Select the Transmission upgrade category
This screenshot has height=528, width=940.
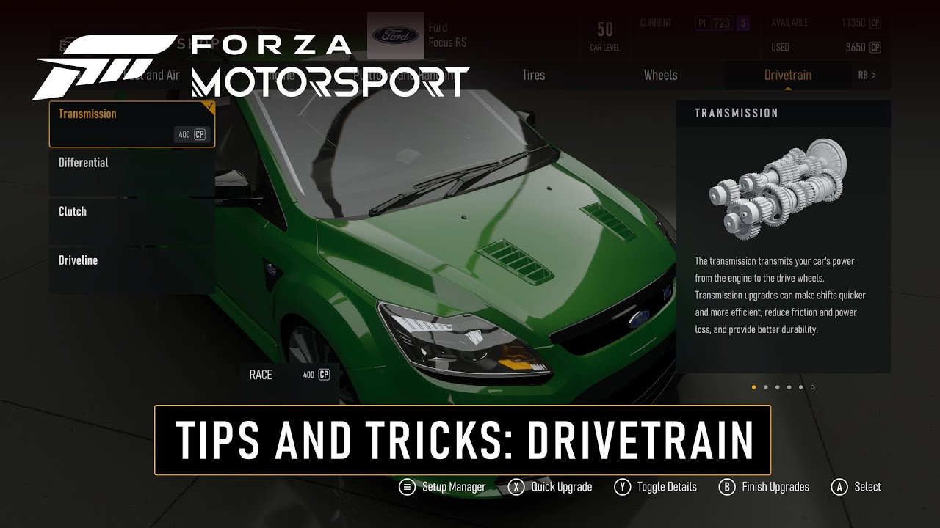pyautogui.click(x=132, y=124)
